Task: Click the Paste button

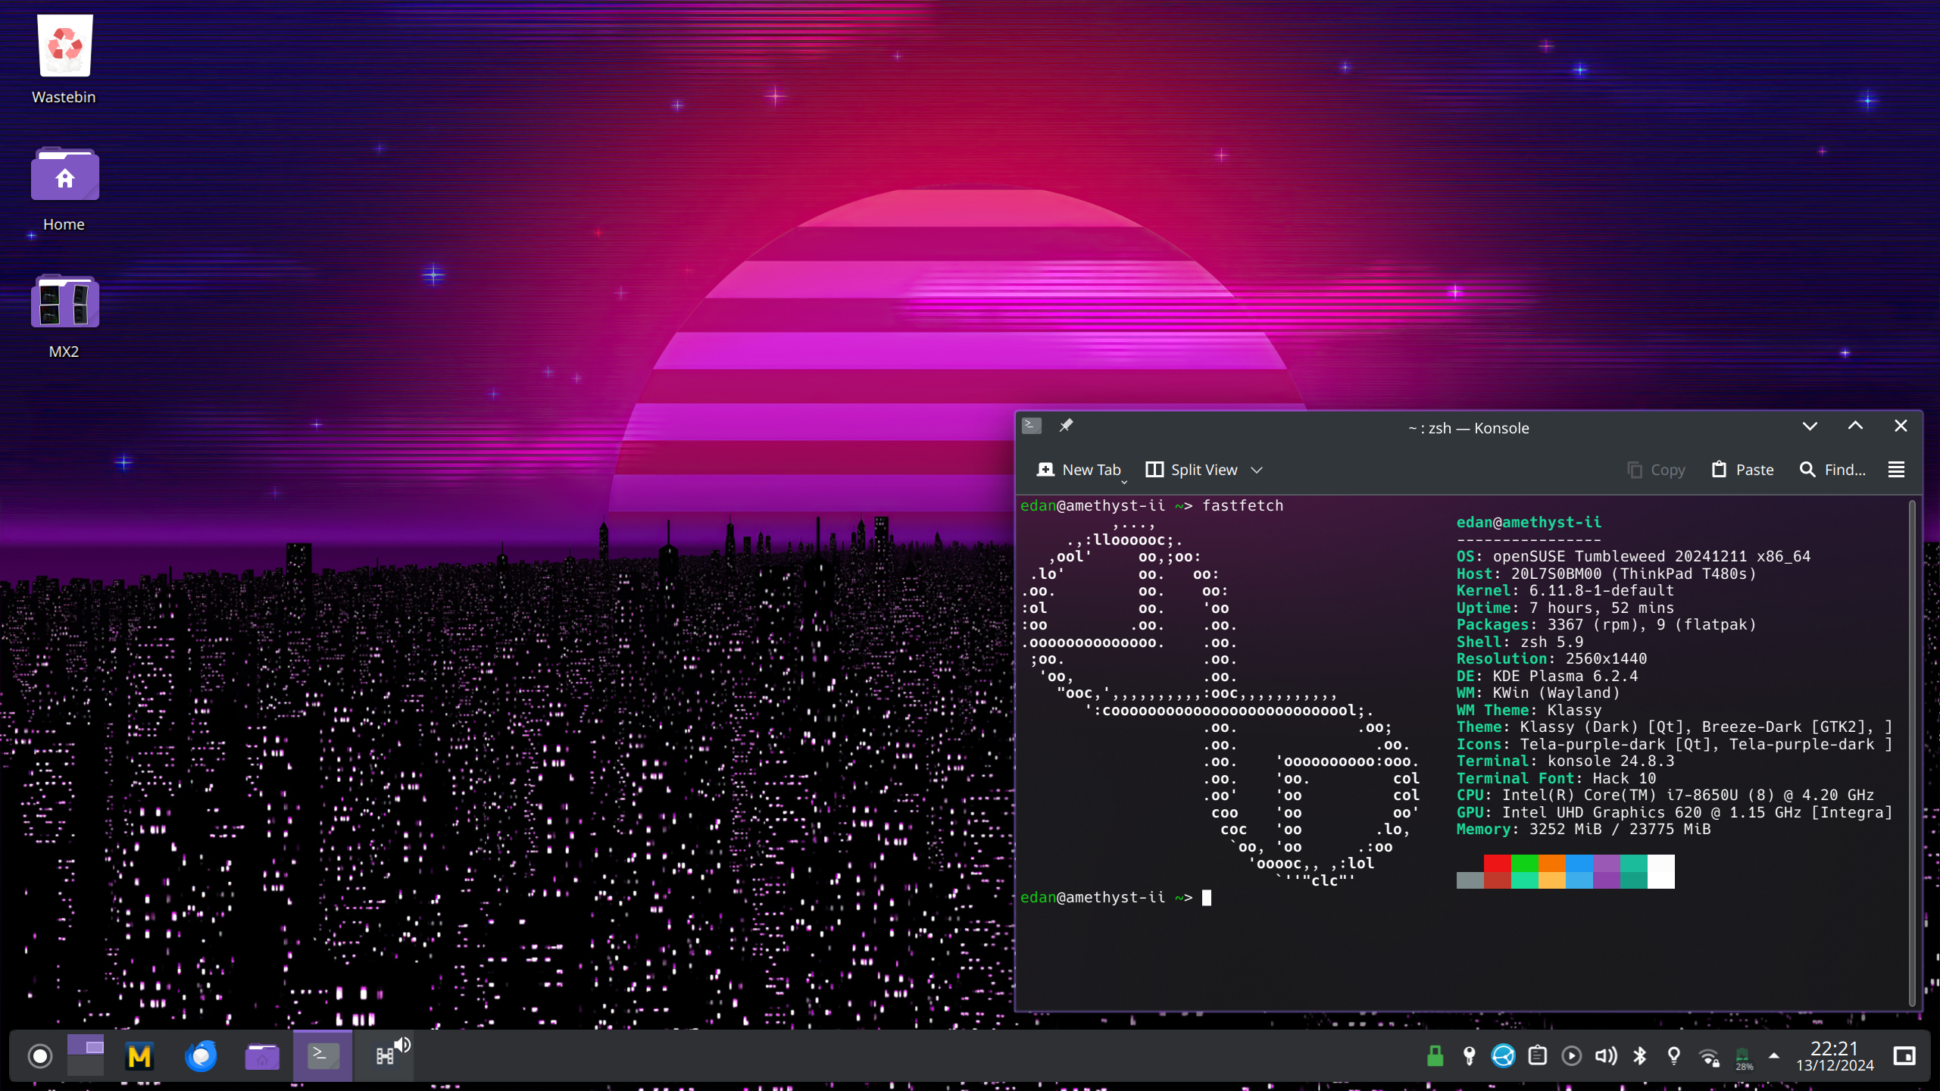Action: (1742, 470)
